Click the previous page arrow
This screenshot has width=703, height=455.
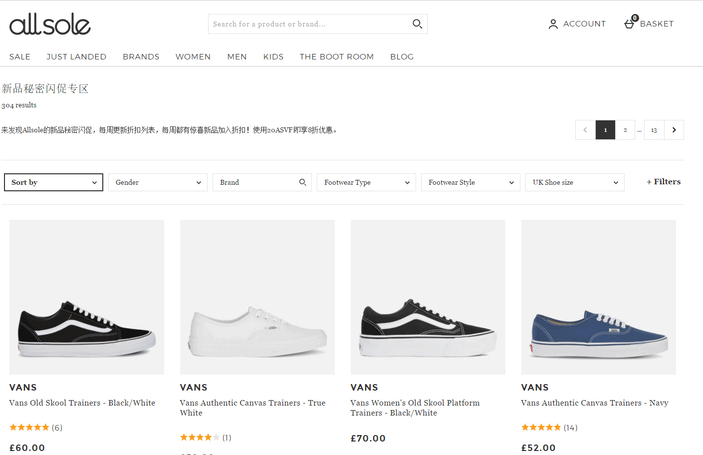tap(585, 130)
